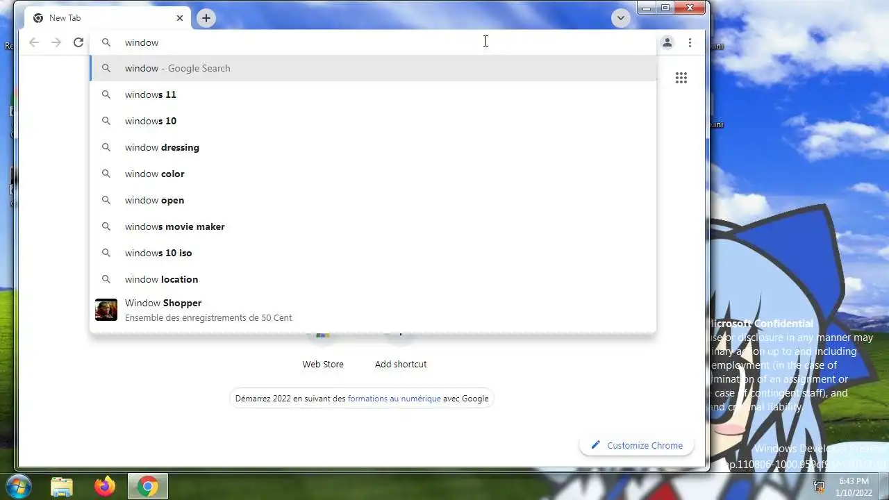Image resolution: width=889 pixels, height=500 pixels.
Task: Click the taskbar clock showing 6:43 PM
Action: pos(854,487)
